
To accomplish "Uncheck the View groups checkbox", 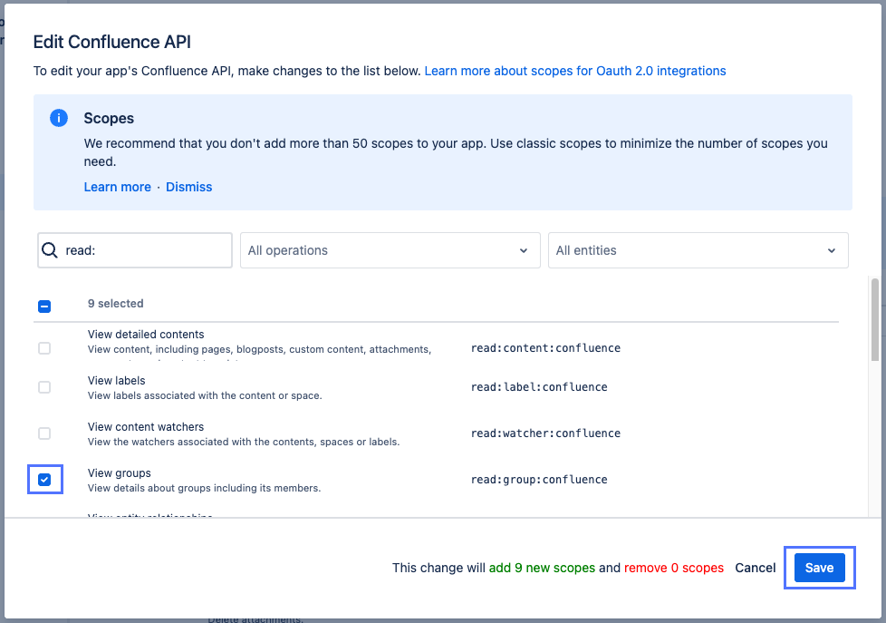I will (44, 480).
